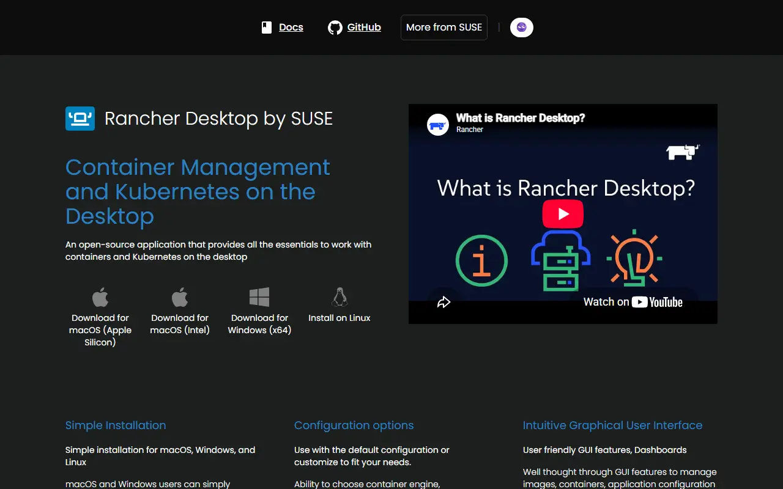Click the Intuitive Graphical User Interface heading
This screenshot has width=783, height=489.
612,425
